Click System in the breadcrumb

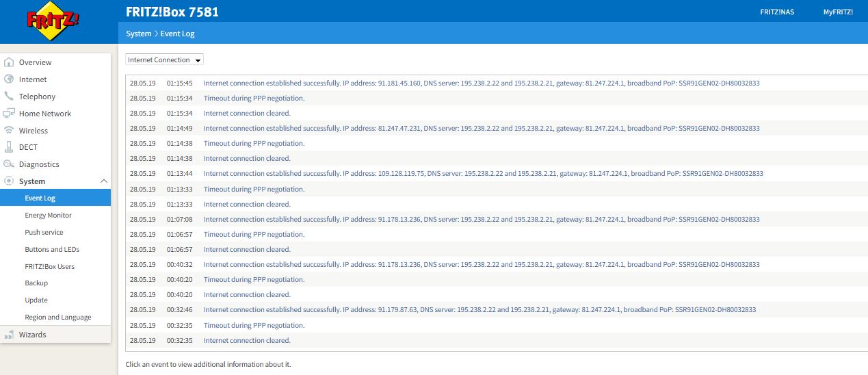(x=138, y=34)
